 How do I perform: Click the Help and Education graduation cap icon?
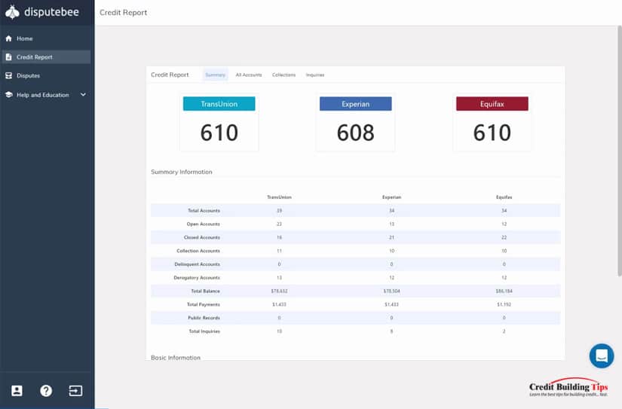pyautogui.click(x=9, y=95)
